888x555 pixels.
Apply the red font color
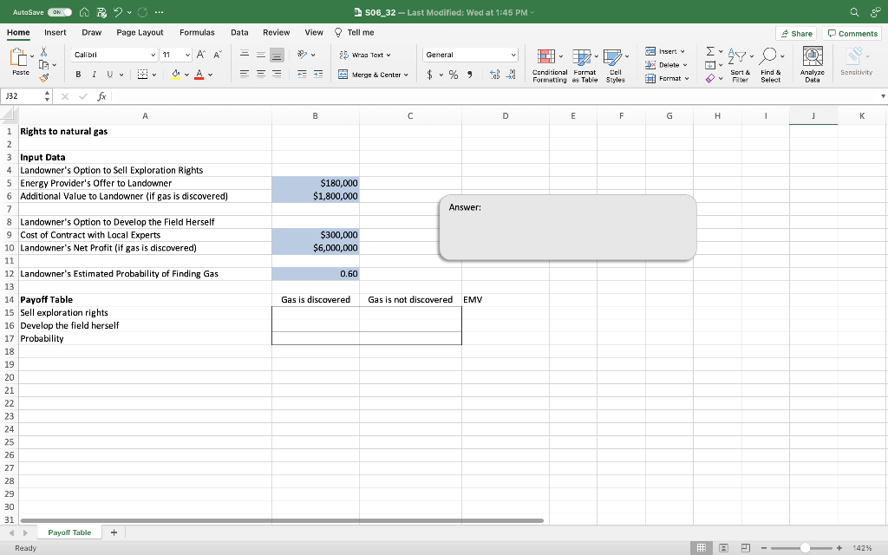tap(199, 75)
